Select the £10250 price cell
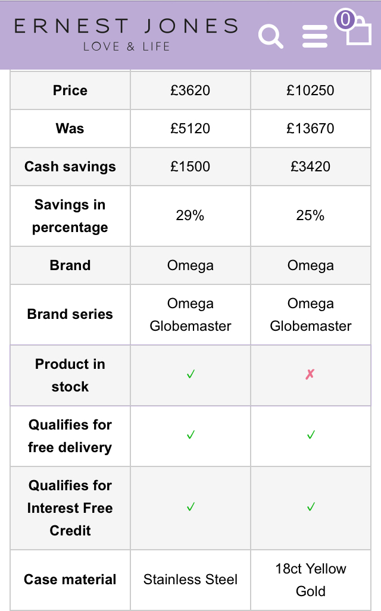The image size is (381, 611). (x=310, y=90)
